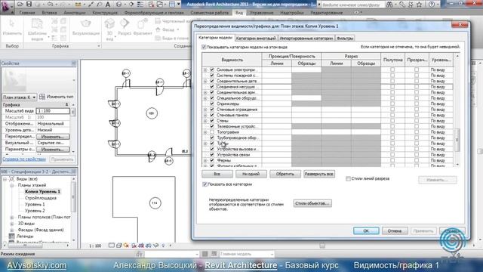Expand the Стеновые ограждения category

205,110
